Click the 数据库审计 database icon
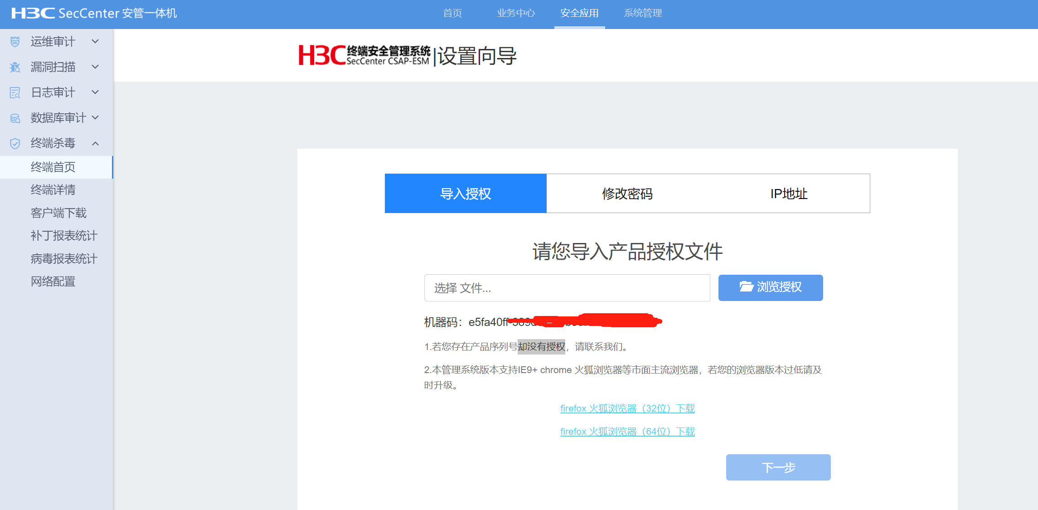Screen dimensions: 1038x510 point(15,118)
